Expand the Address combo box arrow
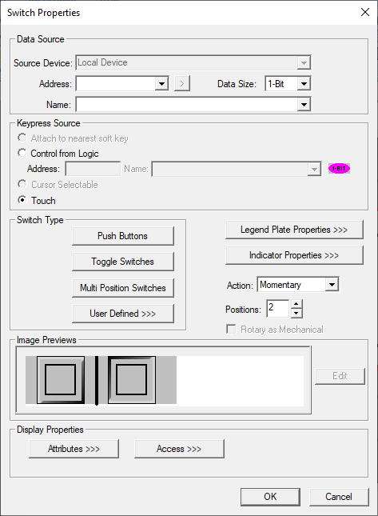This screenshot has width=378, height=516. 161,83
